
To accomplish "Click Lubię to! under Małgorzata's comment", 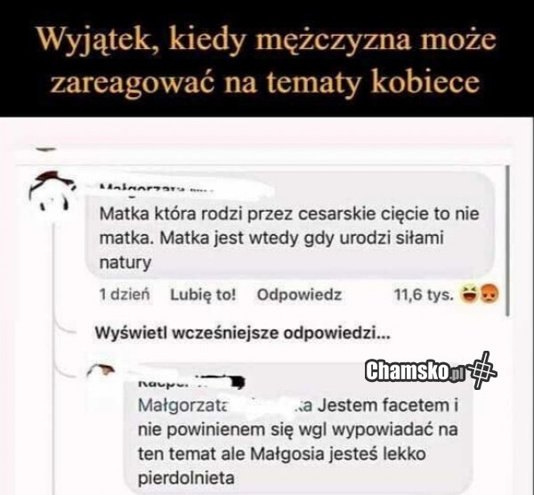I will click(x=203, y=295).
